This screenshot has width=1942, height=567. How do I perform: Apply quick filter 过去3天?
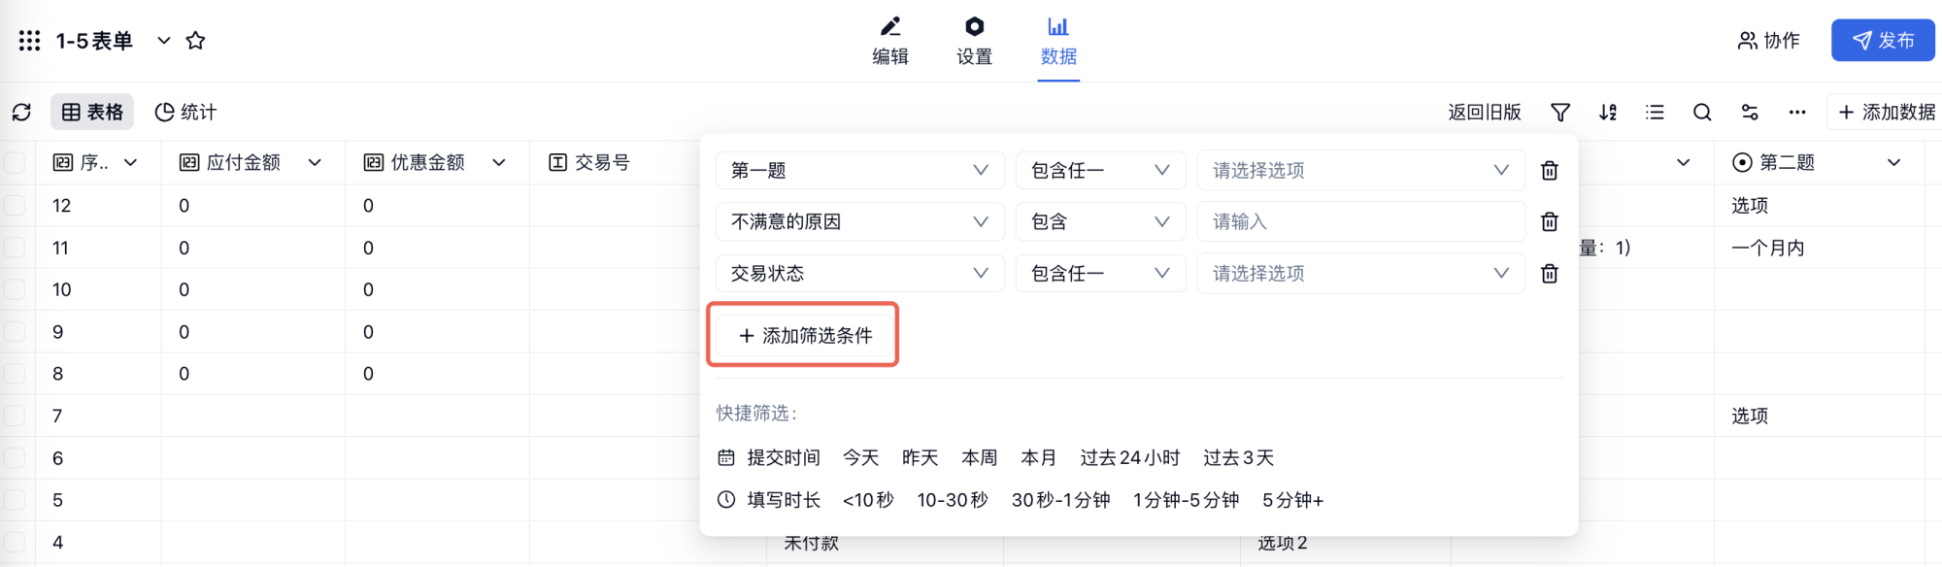1238,457
